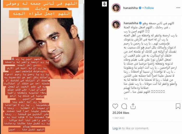Image resolution: width=182 pixels, height=134 pixels.
Task: Like the post with the heart icon
Action: click(115, 106)
